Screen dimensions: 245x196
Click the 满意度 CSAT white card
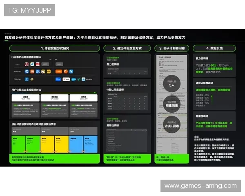tap(26, 98)
